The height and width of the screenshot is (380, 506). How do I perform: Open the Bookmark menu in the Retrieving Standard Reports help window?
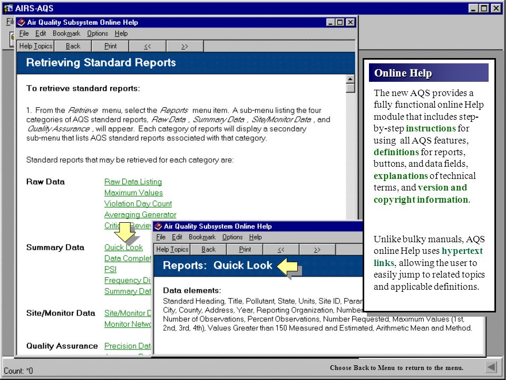pyautogui.click(x=66, y=33)
